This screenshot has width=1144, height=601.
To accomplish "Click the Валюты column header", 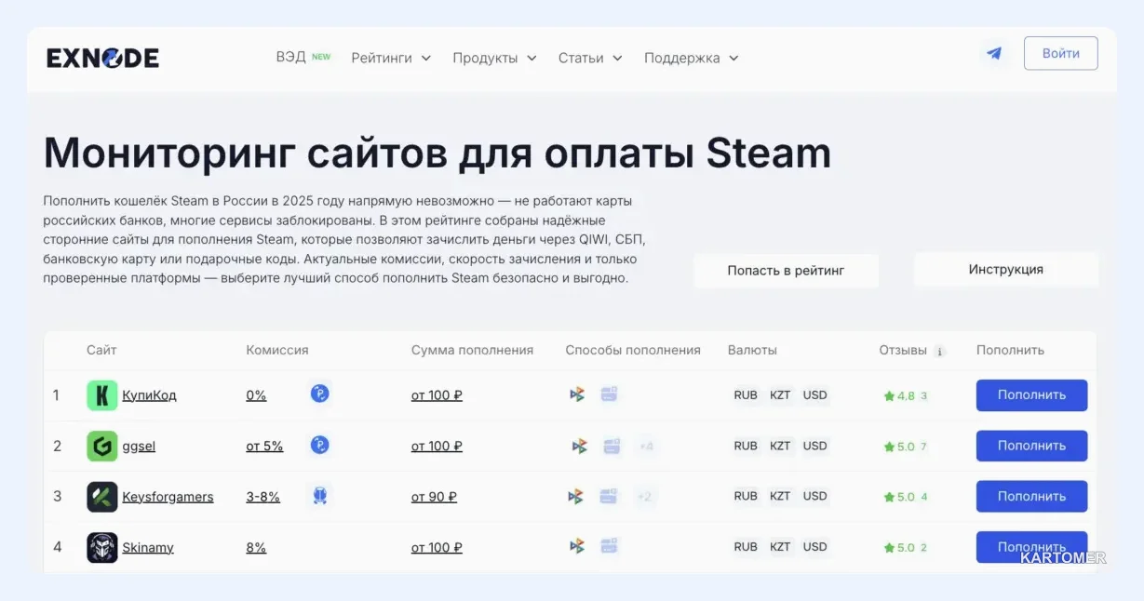I will coord(752,351).
